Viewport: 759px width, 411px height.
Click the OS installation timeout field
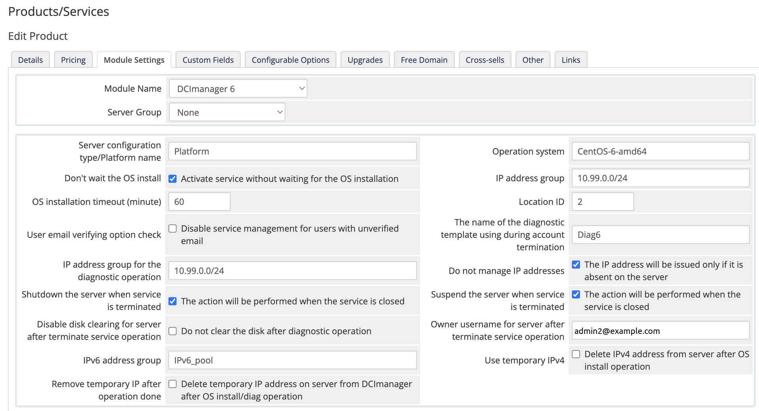coord(200,202)
